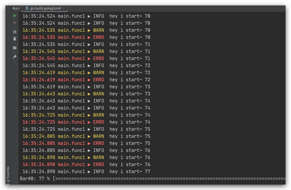Click the WARN line ending in start~ 70
This screenshot has width=291, height=190.
[x=86, y=30]
